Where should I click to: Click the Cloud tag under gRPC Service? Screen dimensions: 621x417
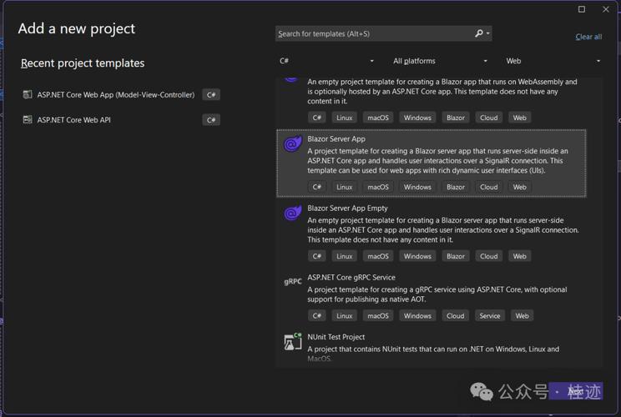(x=456, y=316)
